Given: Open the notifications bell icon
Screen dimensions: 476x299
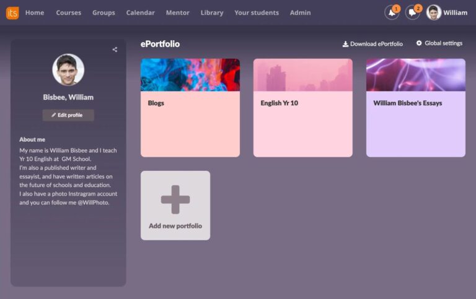Looking at the screenshot, I should pyautogui.click(x=391, y=13).
